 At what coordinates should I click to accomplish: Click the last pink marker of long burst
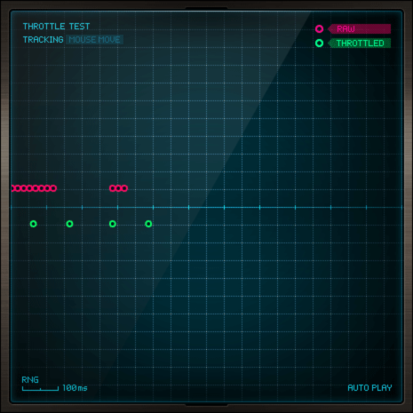[53, 188]
